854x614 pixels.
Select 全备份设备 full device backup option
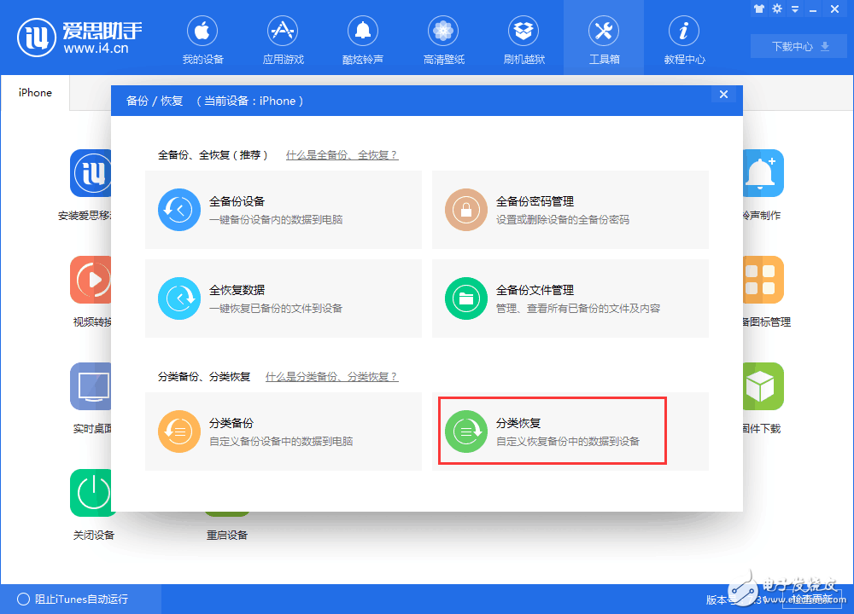(x=282, y=210)
